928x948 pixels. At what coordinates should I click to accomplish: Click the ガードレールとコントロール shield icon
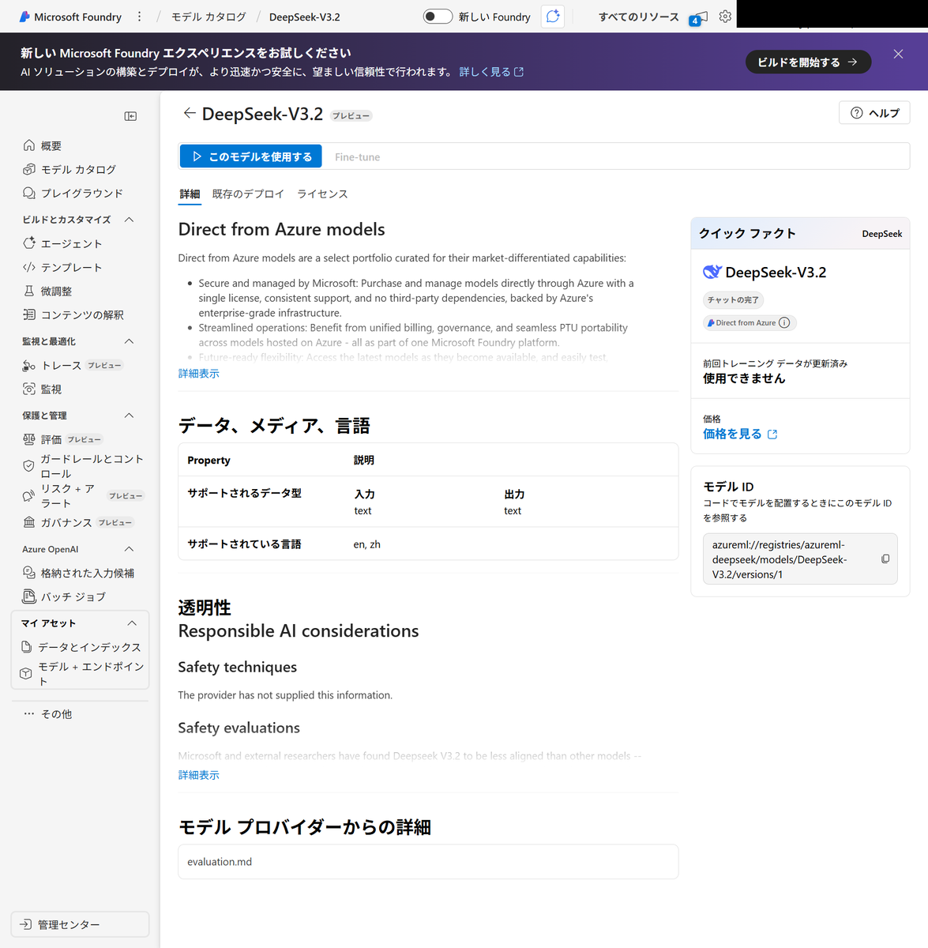pos(29,466)
